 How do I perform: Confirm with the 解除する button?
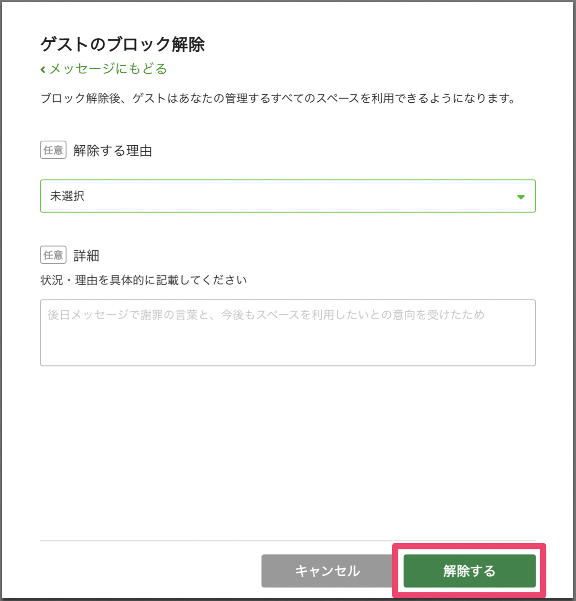click(x=469, y=571)
